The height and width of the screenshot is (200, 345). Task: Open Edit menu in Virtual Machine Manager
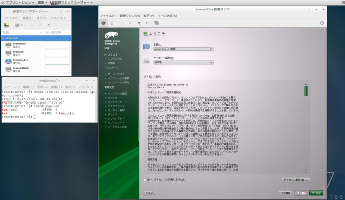pos(28,18)
